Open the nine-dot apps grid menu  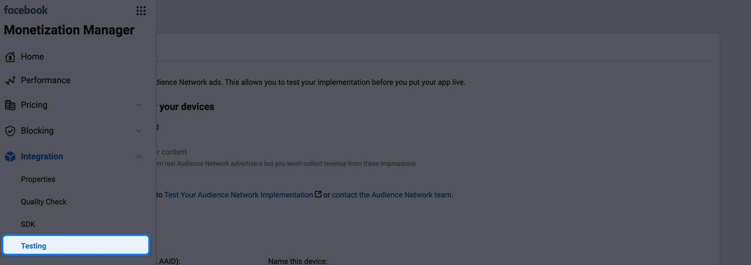141,10
